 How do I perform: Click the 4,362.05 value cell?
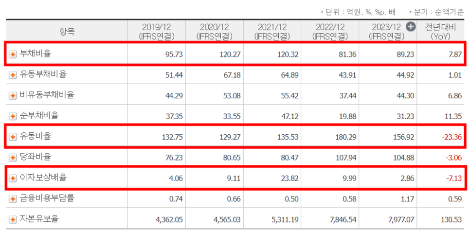pyautogui.click(x=169, y=220)
